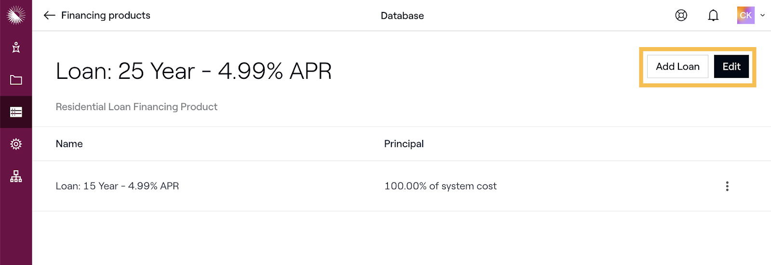Click the Financing products back link

point(106,15)
